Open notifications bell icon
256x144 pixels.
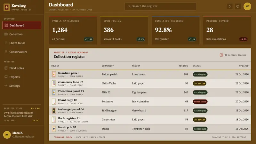[229, 6]
